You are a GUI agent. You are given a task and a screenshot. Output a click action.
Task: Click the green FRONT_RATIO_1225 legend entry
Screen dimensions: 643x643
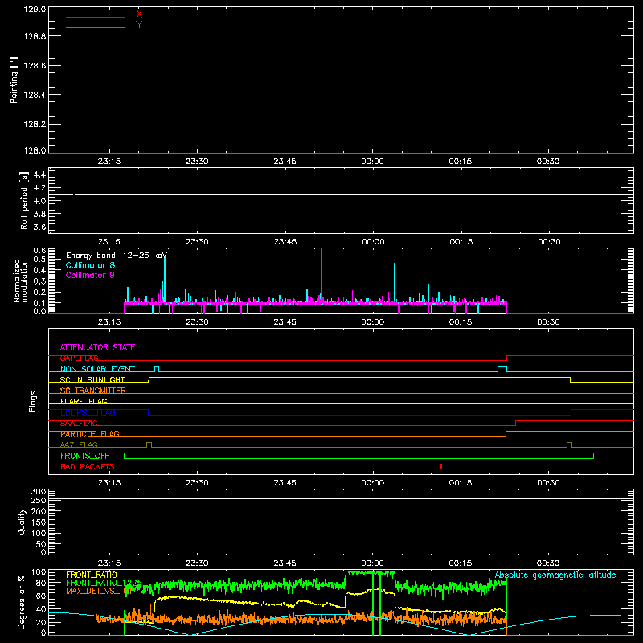click(x=104, y=583)
